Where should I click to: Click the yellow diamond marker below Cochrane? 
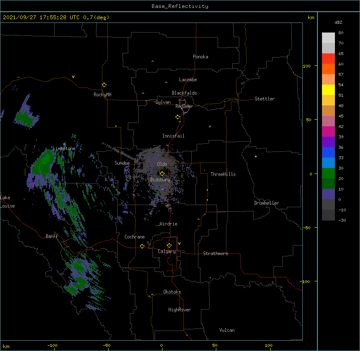(x=142, y=246)
